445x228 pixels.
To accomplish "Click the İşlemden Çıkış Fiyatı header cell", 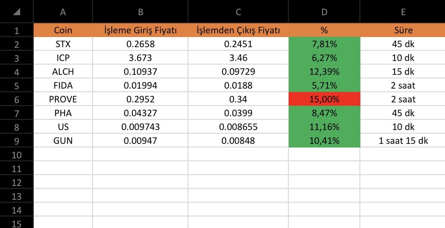I will click(238, 30).
